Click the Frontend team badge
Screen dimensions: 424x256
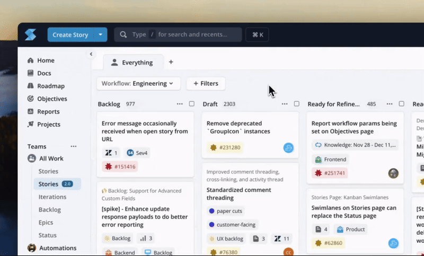point(330,160)
